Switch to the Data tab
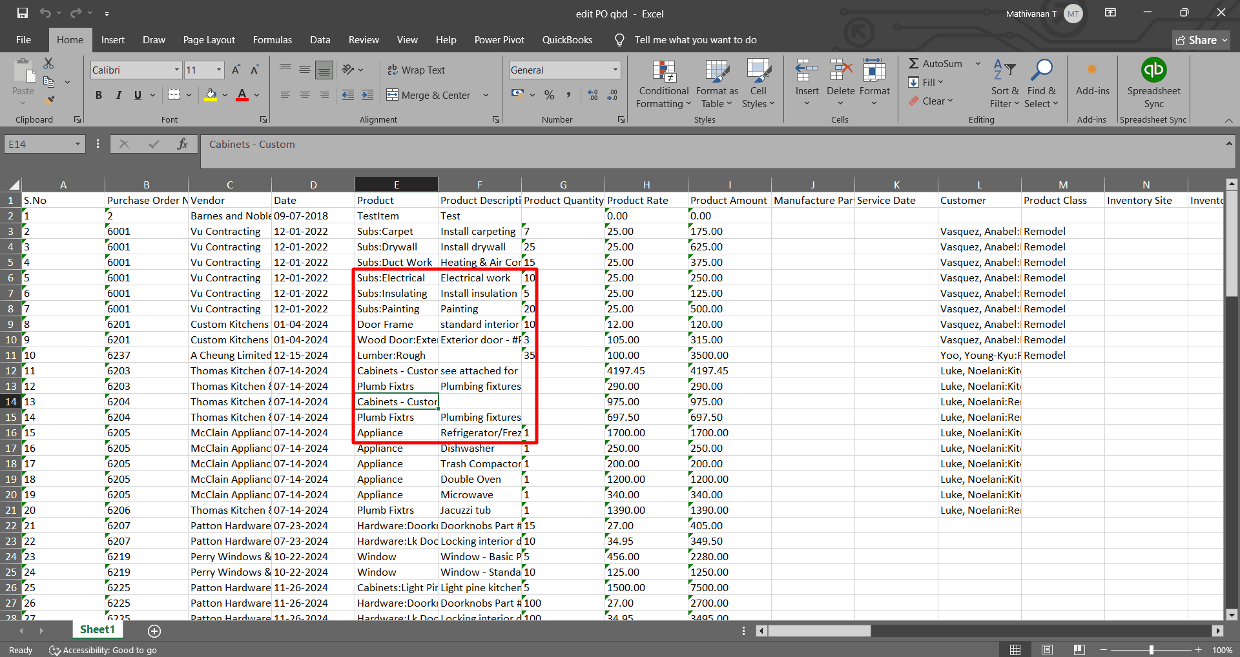Screen dimensions: 1240x657 [x=320, y=39]
